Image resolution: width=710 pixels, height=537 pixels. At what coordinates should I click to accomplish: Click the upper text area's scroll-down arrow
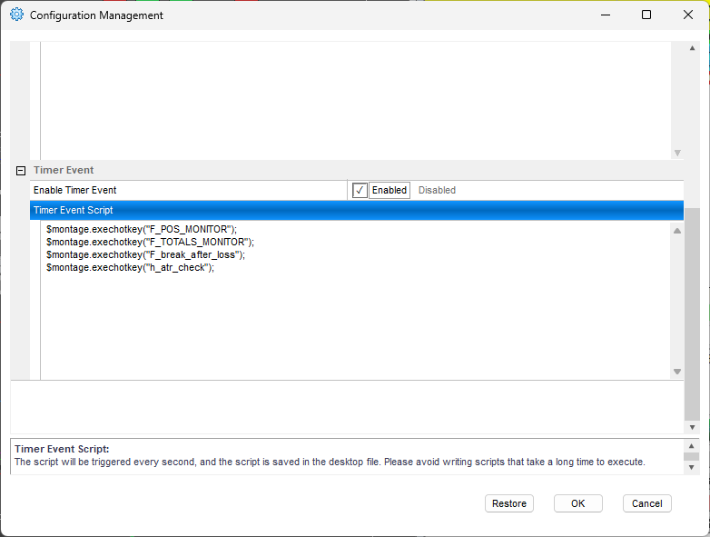point(676,153)
